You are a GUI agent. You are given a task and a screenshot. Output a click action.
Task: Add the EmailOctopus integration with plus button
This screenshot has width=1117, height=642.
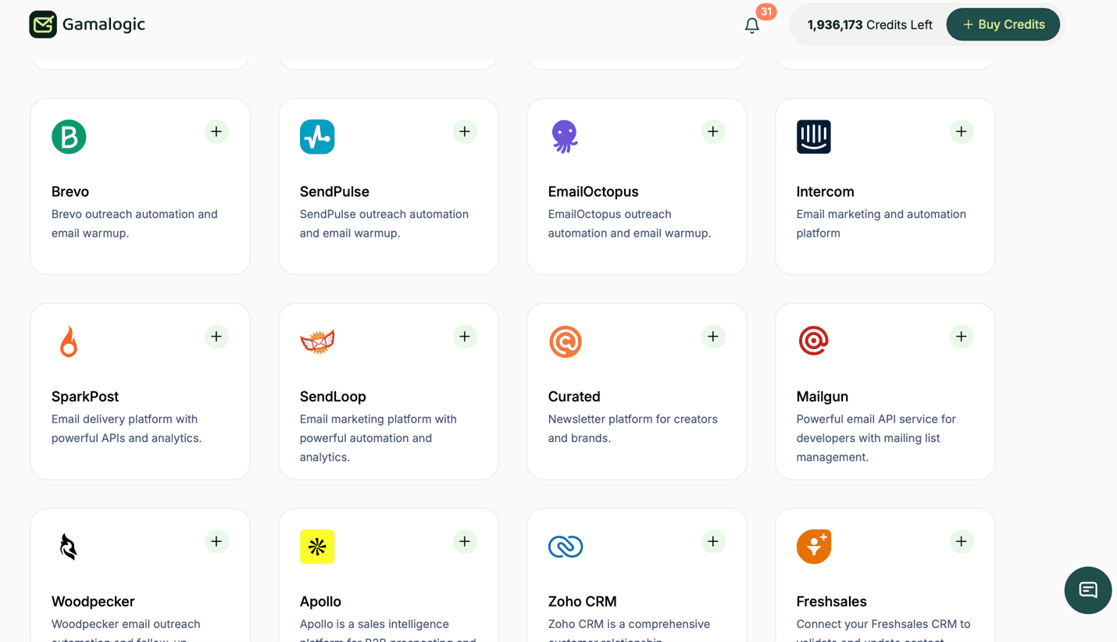pos(713,131)
